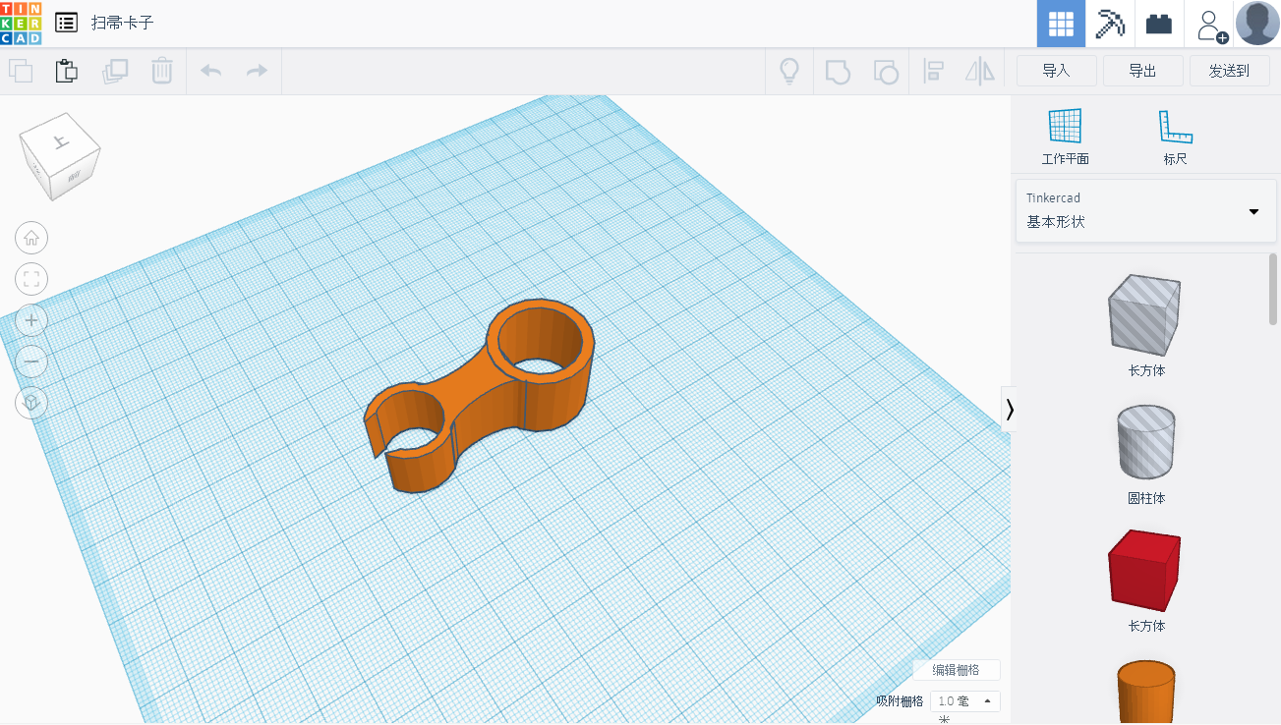Viewport: 1281px width, 725px height.
Task: Select the 标尺 ruler tool
Action: pyautogui.click(x=1176, y=137)
